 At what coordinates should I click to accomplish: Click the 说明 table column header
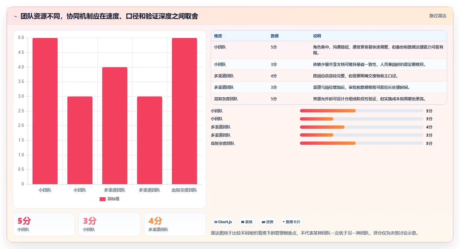tap(317, 36)
